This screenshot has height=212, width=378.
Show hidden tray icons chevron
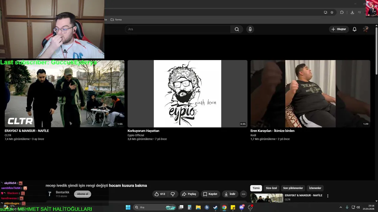[340, 207]
